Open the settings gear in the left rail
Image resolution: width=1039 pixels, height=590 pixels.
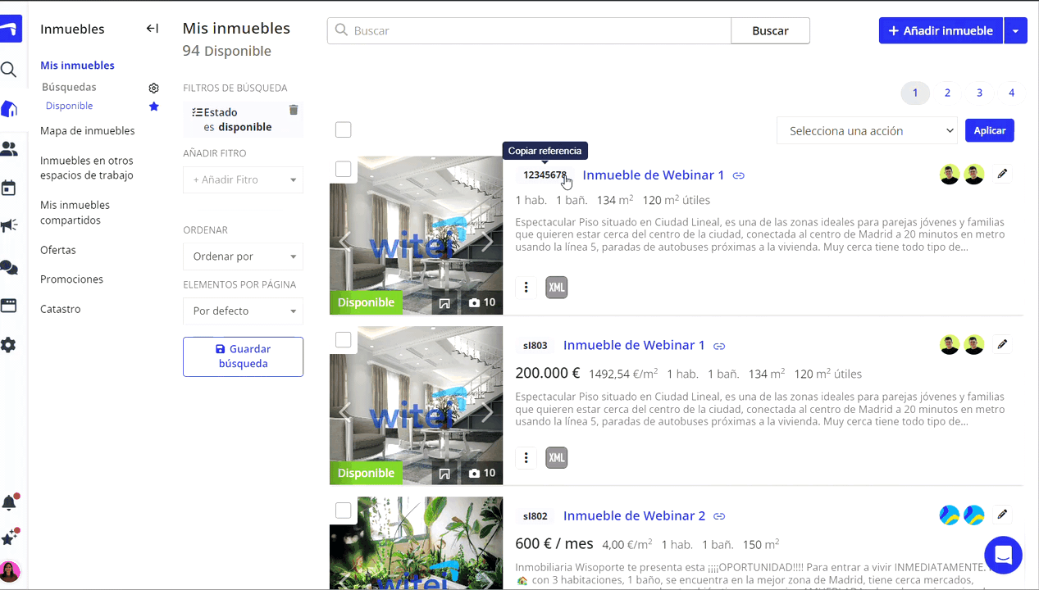(x=9, y=345)
